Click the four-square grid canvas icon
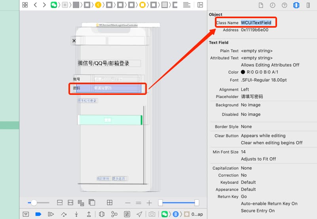This screenshot has height=219, width=317. coord(110,203)
